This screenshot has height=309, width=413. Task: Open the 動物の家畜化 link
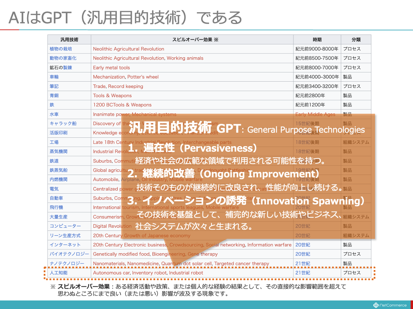pyautogui.click(x=63, y=58)
